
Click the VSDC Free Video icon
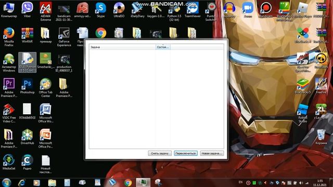tap(9, 113)
